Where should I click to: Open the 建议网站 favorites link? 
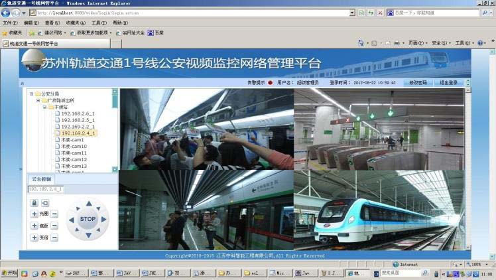[52, 33]
